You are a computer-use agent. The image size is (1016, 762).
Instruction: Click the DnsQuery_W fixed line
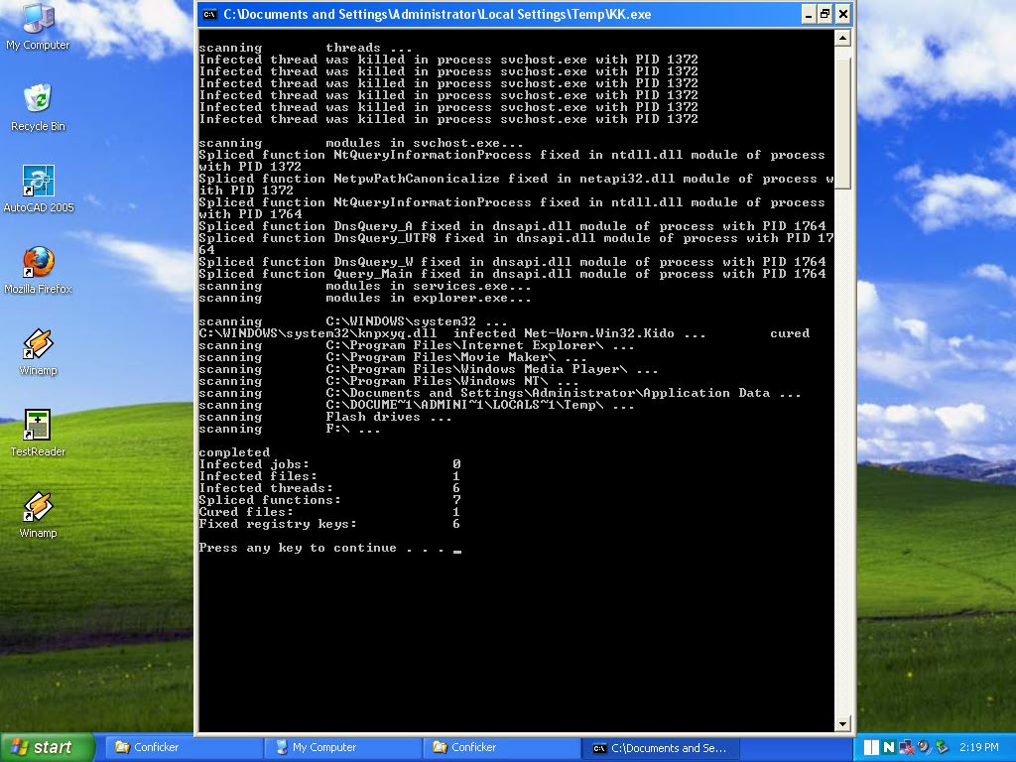513,262
